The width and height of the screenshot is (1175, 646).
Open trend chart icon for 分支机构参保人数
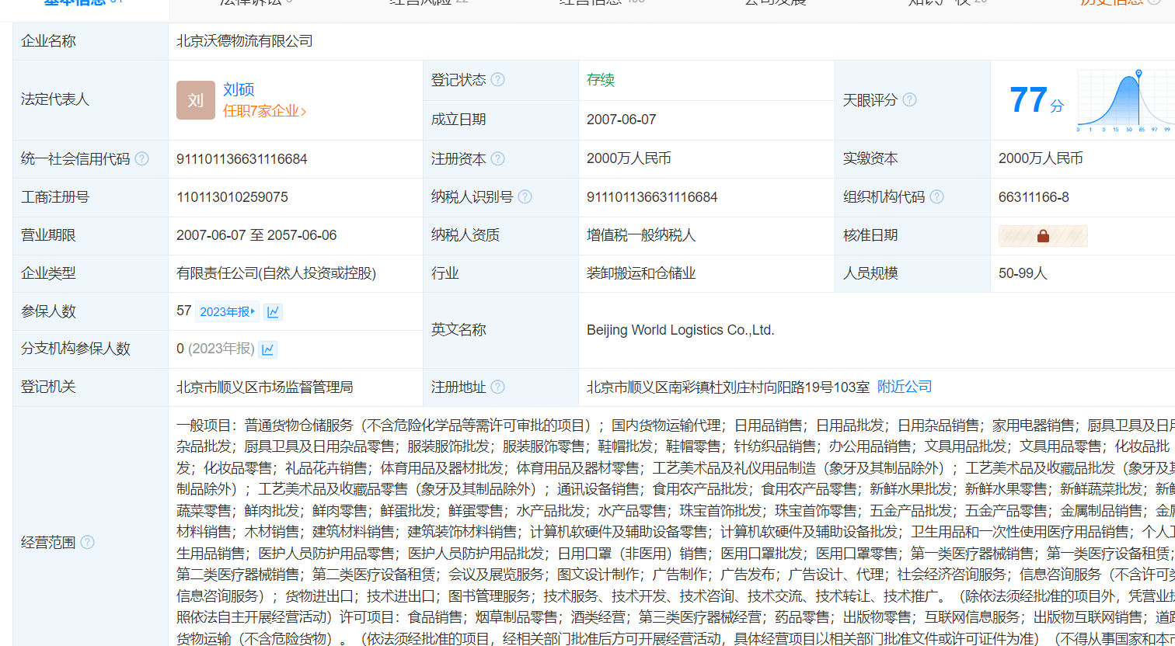(268, 349)
